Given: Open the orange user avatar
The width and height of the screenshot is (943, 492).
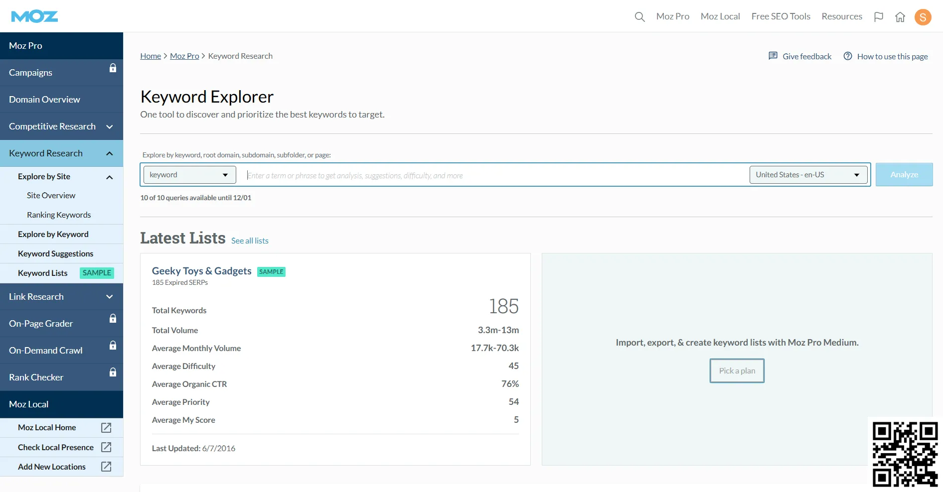Looking at the screenshot, I should pos(923,17).
